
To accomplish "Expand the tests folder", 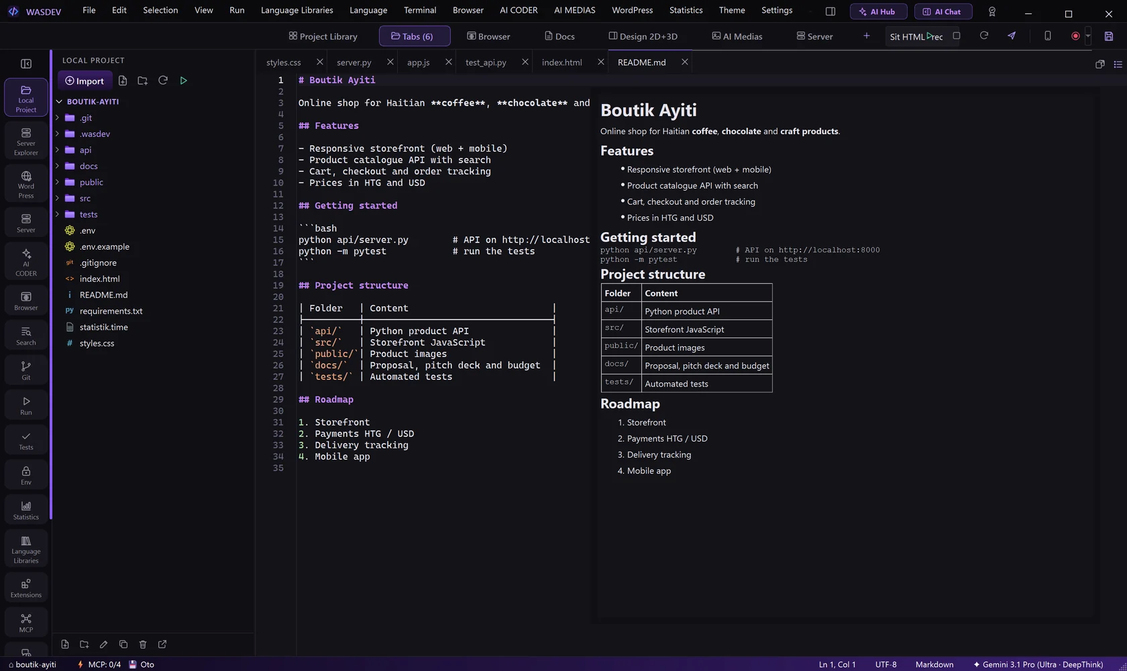I will (x=58, y=215).
